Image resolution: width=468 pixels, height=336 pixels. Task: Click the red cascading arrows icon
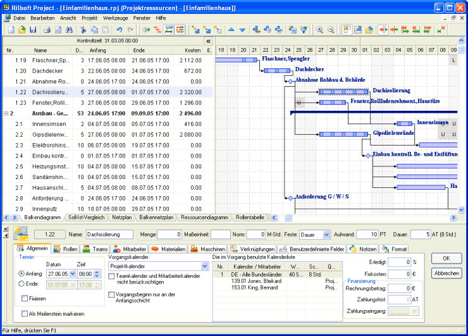[x=157, y=30]
